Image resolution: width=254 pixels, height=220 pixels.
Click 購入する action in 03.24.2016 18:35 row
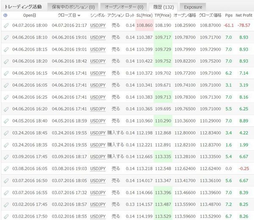116,145
